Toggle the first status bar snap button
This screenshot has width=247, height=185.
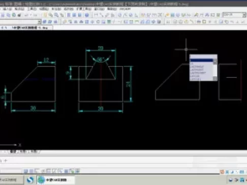click(25, 171)
